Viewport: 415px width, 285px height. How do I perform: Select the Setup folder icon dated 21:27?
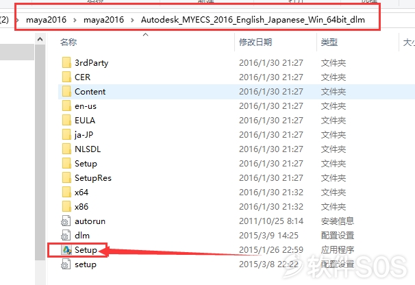point(66,164)
